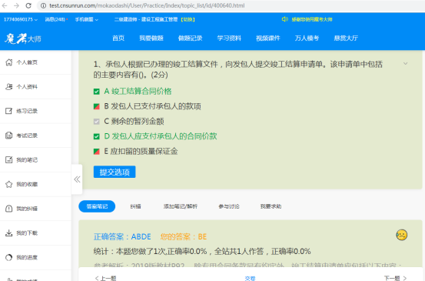Click the 考试记录 document icon in sidebar

9,135
